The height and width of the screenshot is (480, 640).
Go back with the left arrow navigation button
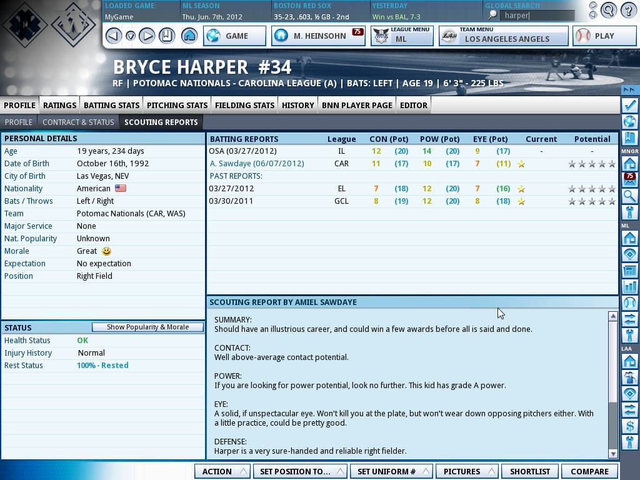point(114,36)
